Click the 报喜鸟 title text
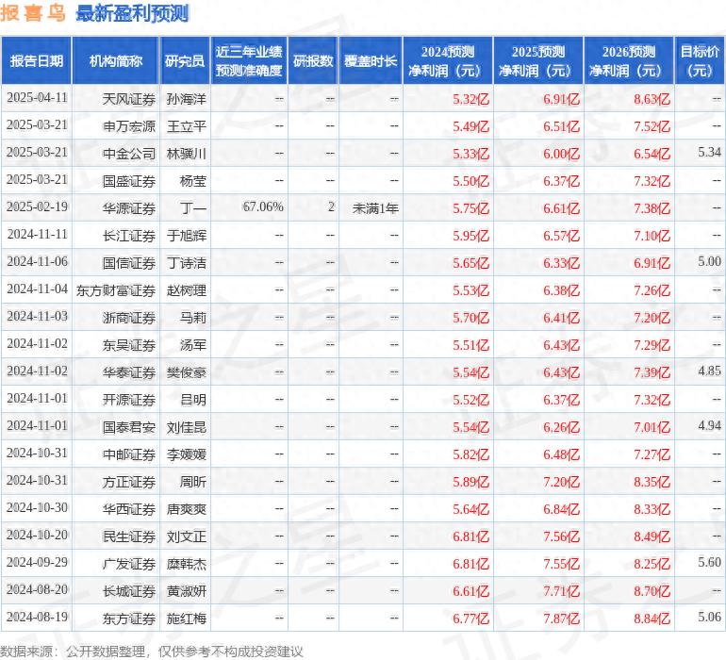 [33, 13]
